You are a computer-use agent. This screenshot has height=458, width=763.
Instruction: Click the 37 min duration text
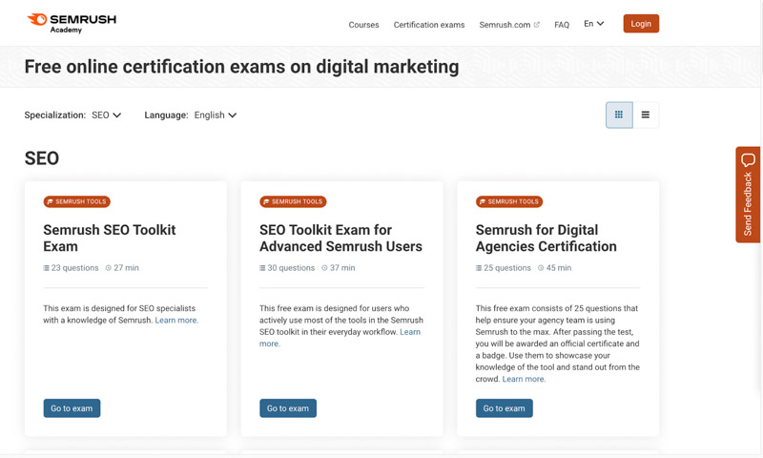(342, 268)
